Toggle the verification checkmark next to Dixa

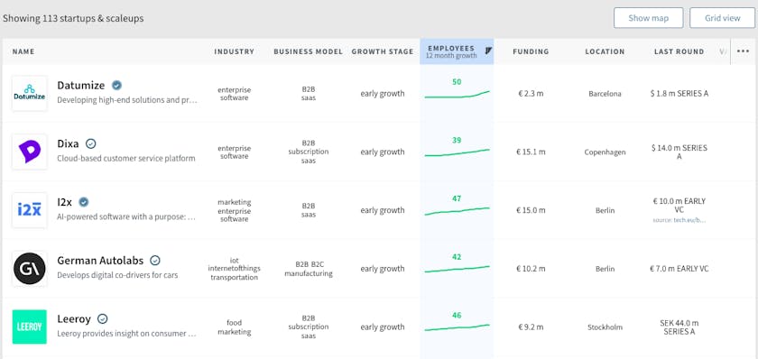click(91, 143)
